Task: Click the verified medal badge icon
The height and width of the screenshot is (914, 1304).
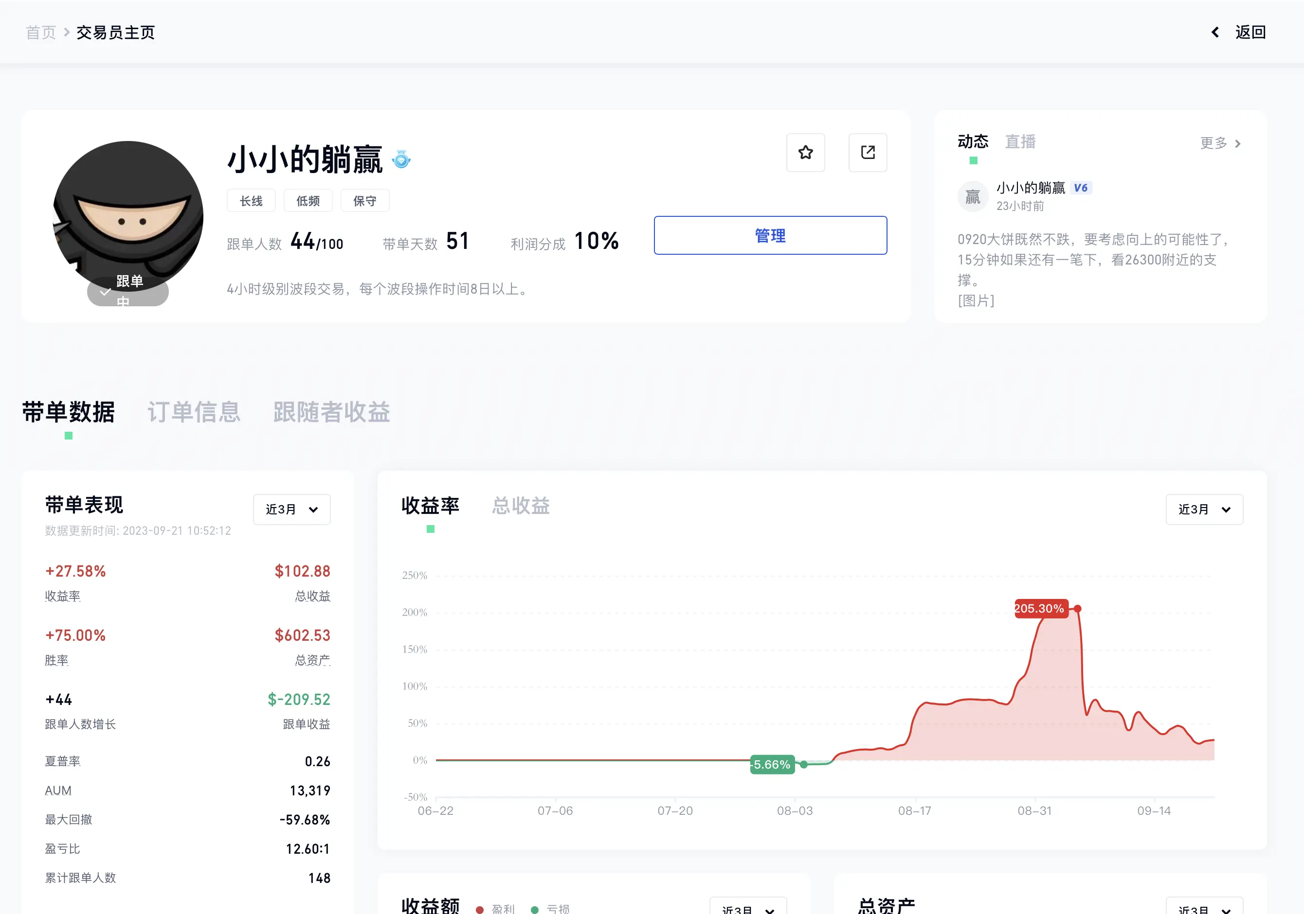Action: click(401, 159)
